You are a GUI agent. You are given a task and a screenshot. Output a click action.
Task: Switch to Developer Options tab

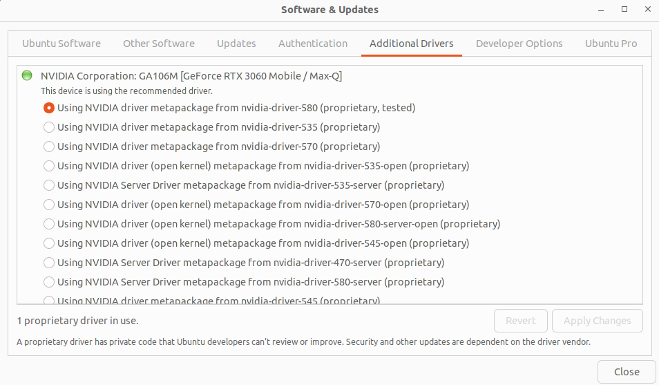tap(519, 44)
